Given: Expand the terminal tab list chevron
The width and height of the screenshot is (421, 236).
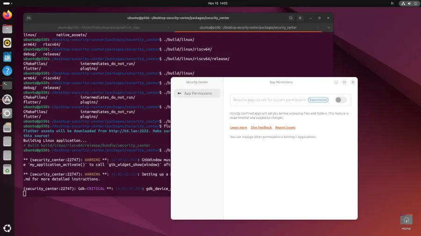Looking at the screenshot, I should point(328,28).
